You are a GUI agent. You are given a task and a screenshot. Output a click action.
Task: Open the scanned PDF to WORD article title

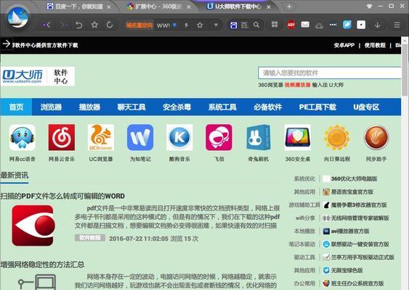[62, 196]
